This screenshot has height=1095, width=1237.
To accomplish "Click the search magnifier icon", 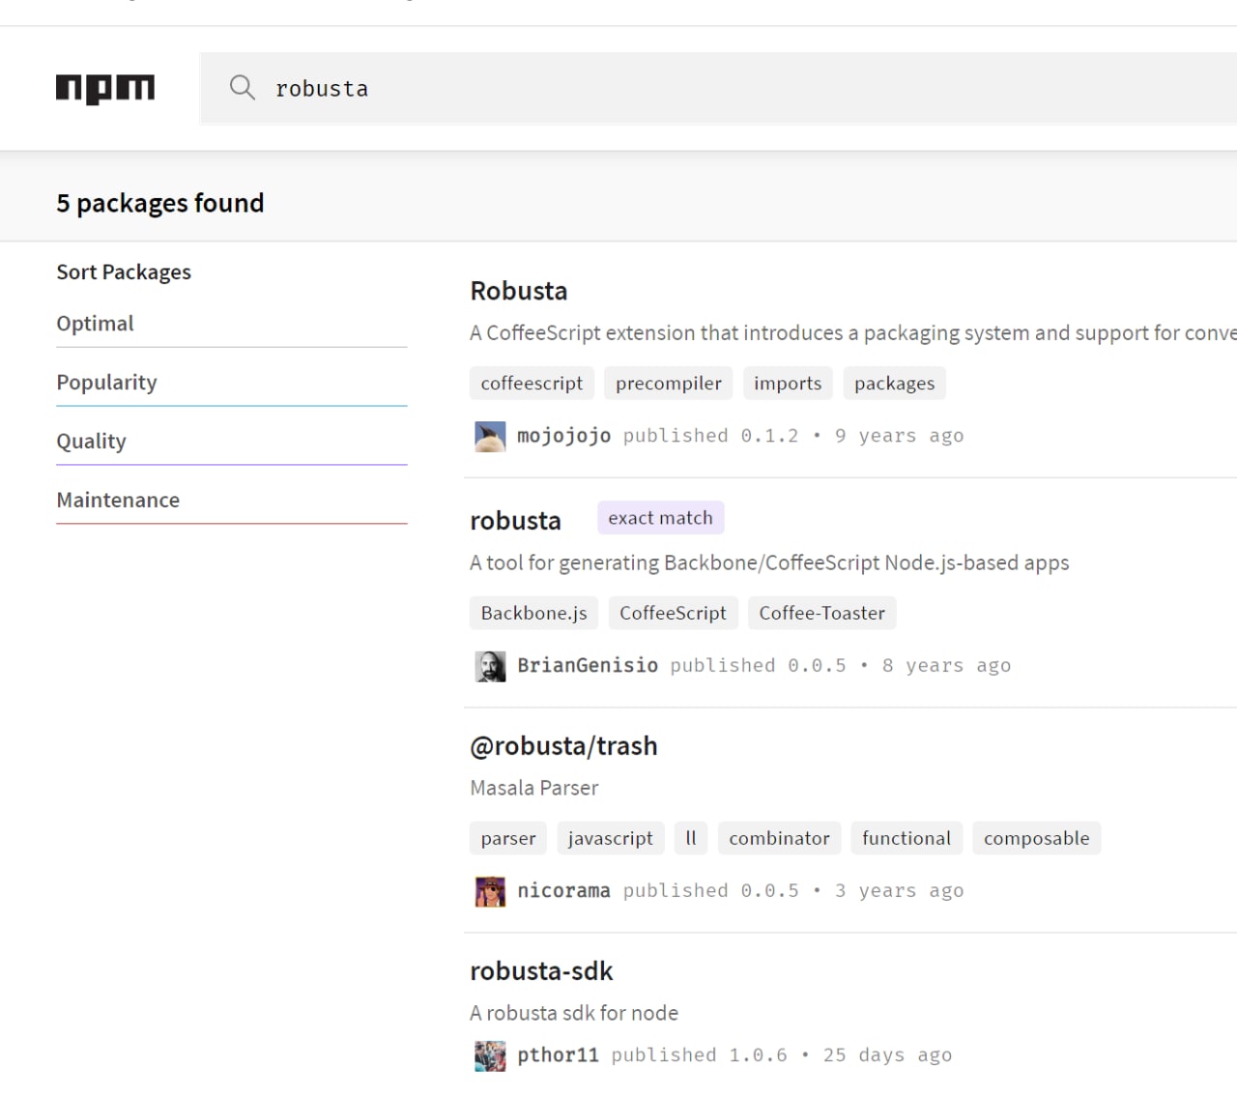I will pyautogui.click(x=242, y=88).
